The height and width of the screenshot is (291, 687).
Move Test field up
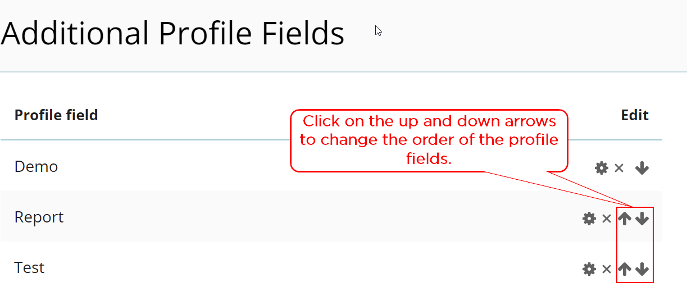coord(625,269)
